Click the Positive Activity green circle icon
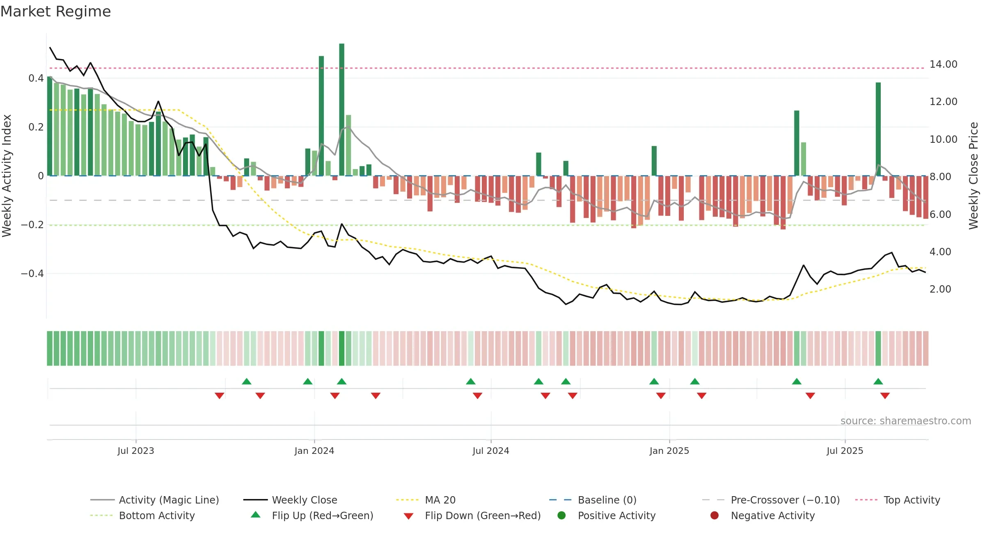The height and width of the screenshot is (554, 985). click(562, 515)
